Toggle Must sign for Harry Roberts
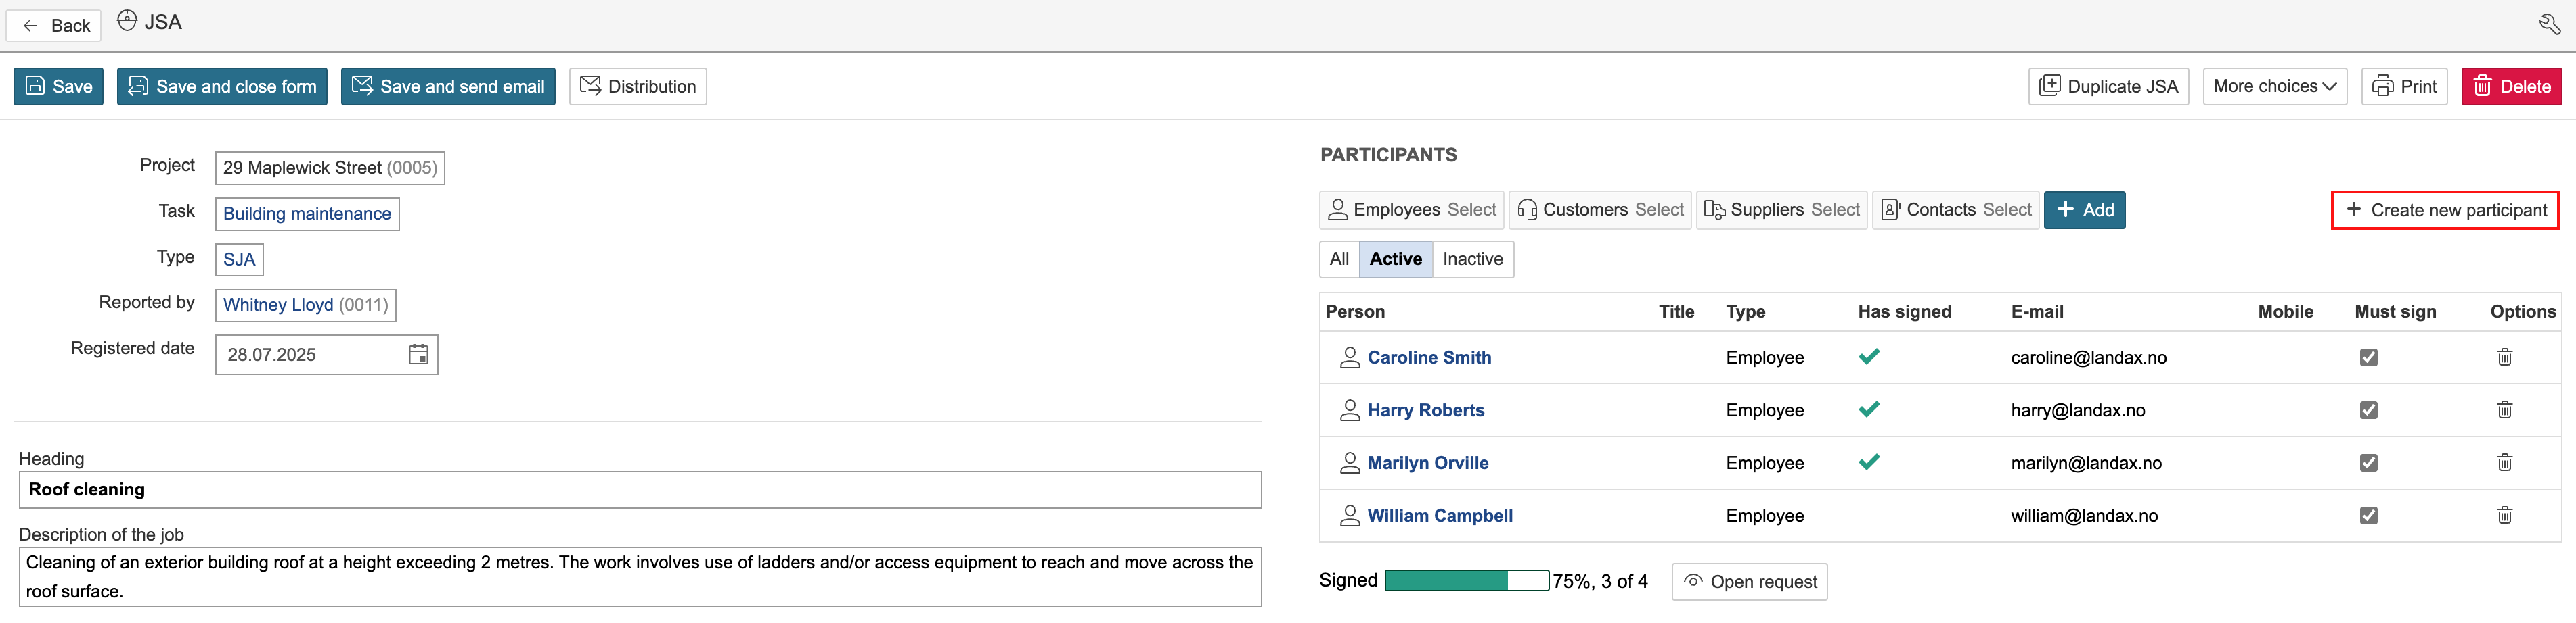 tap(2368, 410)
